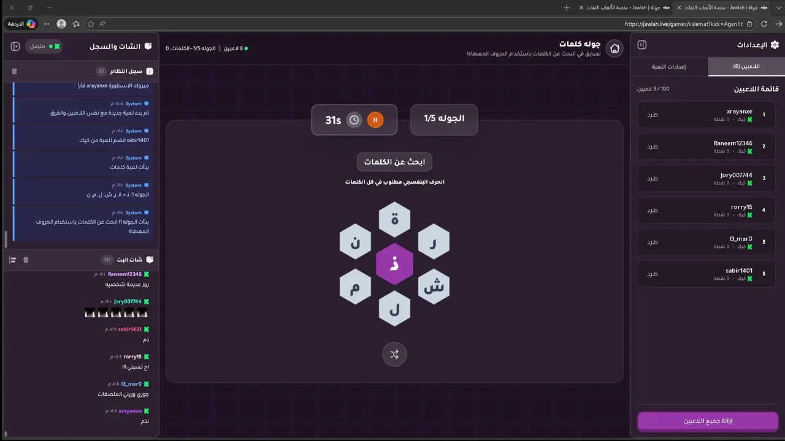This screenshot has width=785, height=441.
Task: Select the hexagon letter ل
Action: 394,309
